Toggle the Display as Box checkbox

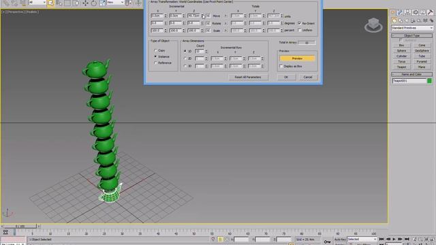(281, 66)
